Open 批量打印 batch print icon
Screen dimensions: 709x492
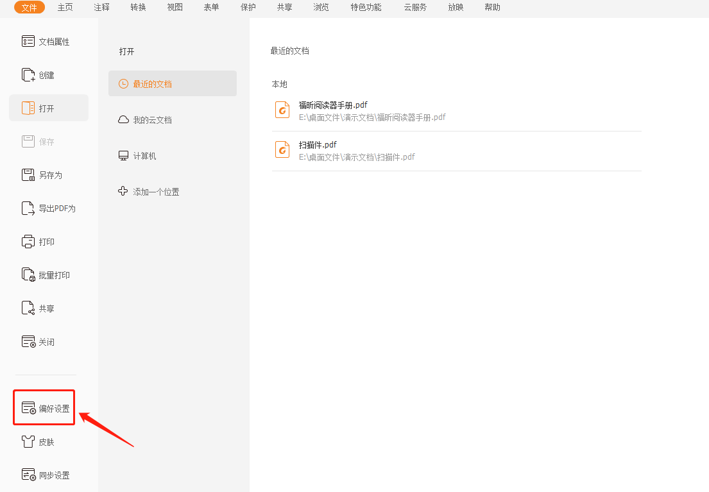(28, 275)
